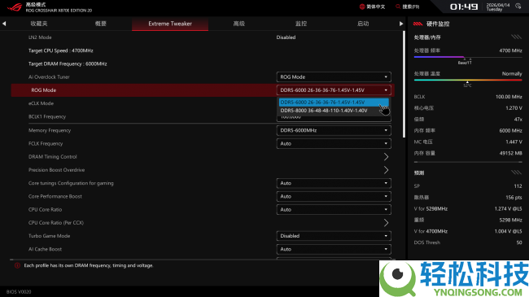Click the CPU Core Ratio (Per CCX) label
The height and width of the screenshot is (297, 529).
coord(56,223)
